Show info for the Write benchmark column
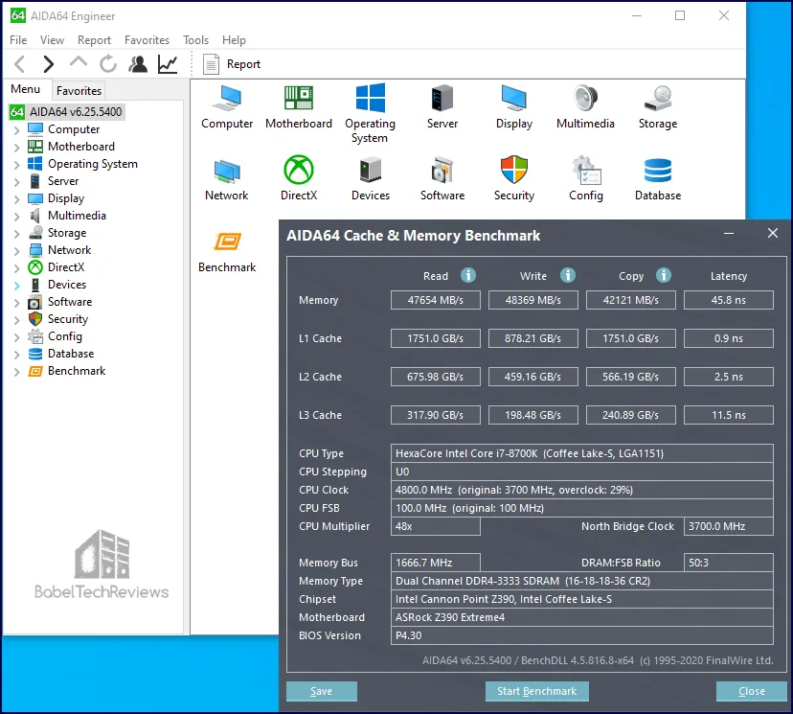Screen dimensions: 793x714 coord(567,275)
